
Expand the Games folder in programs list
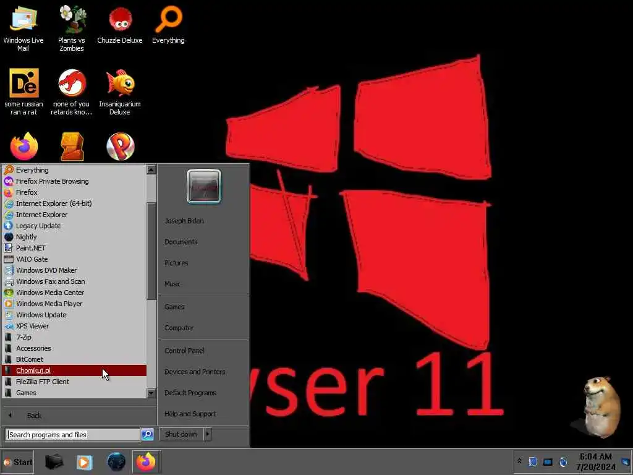pyautogui.click(x=74, y=393)
